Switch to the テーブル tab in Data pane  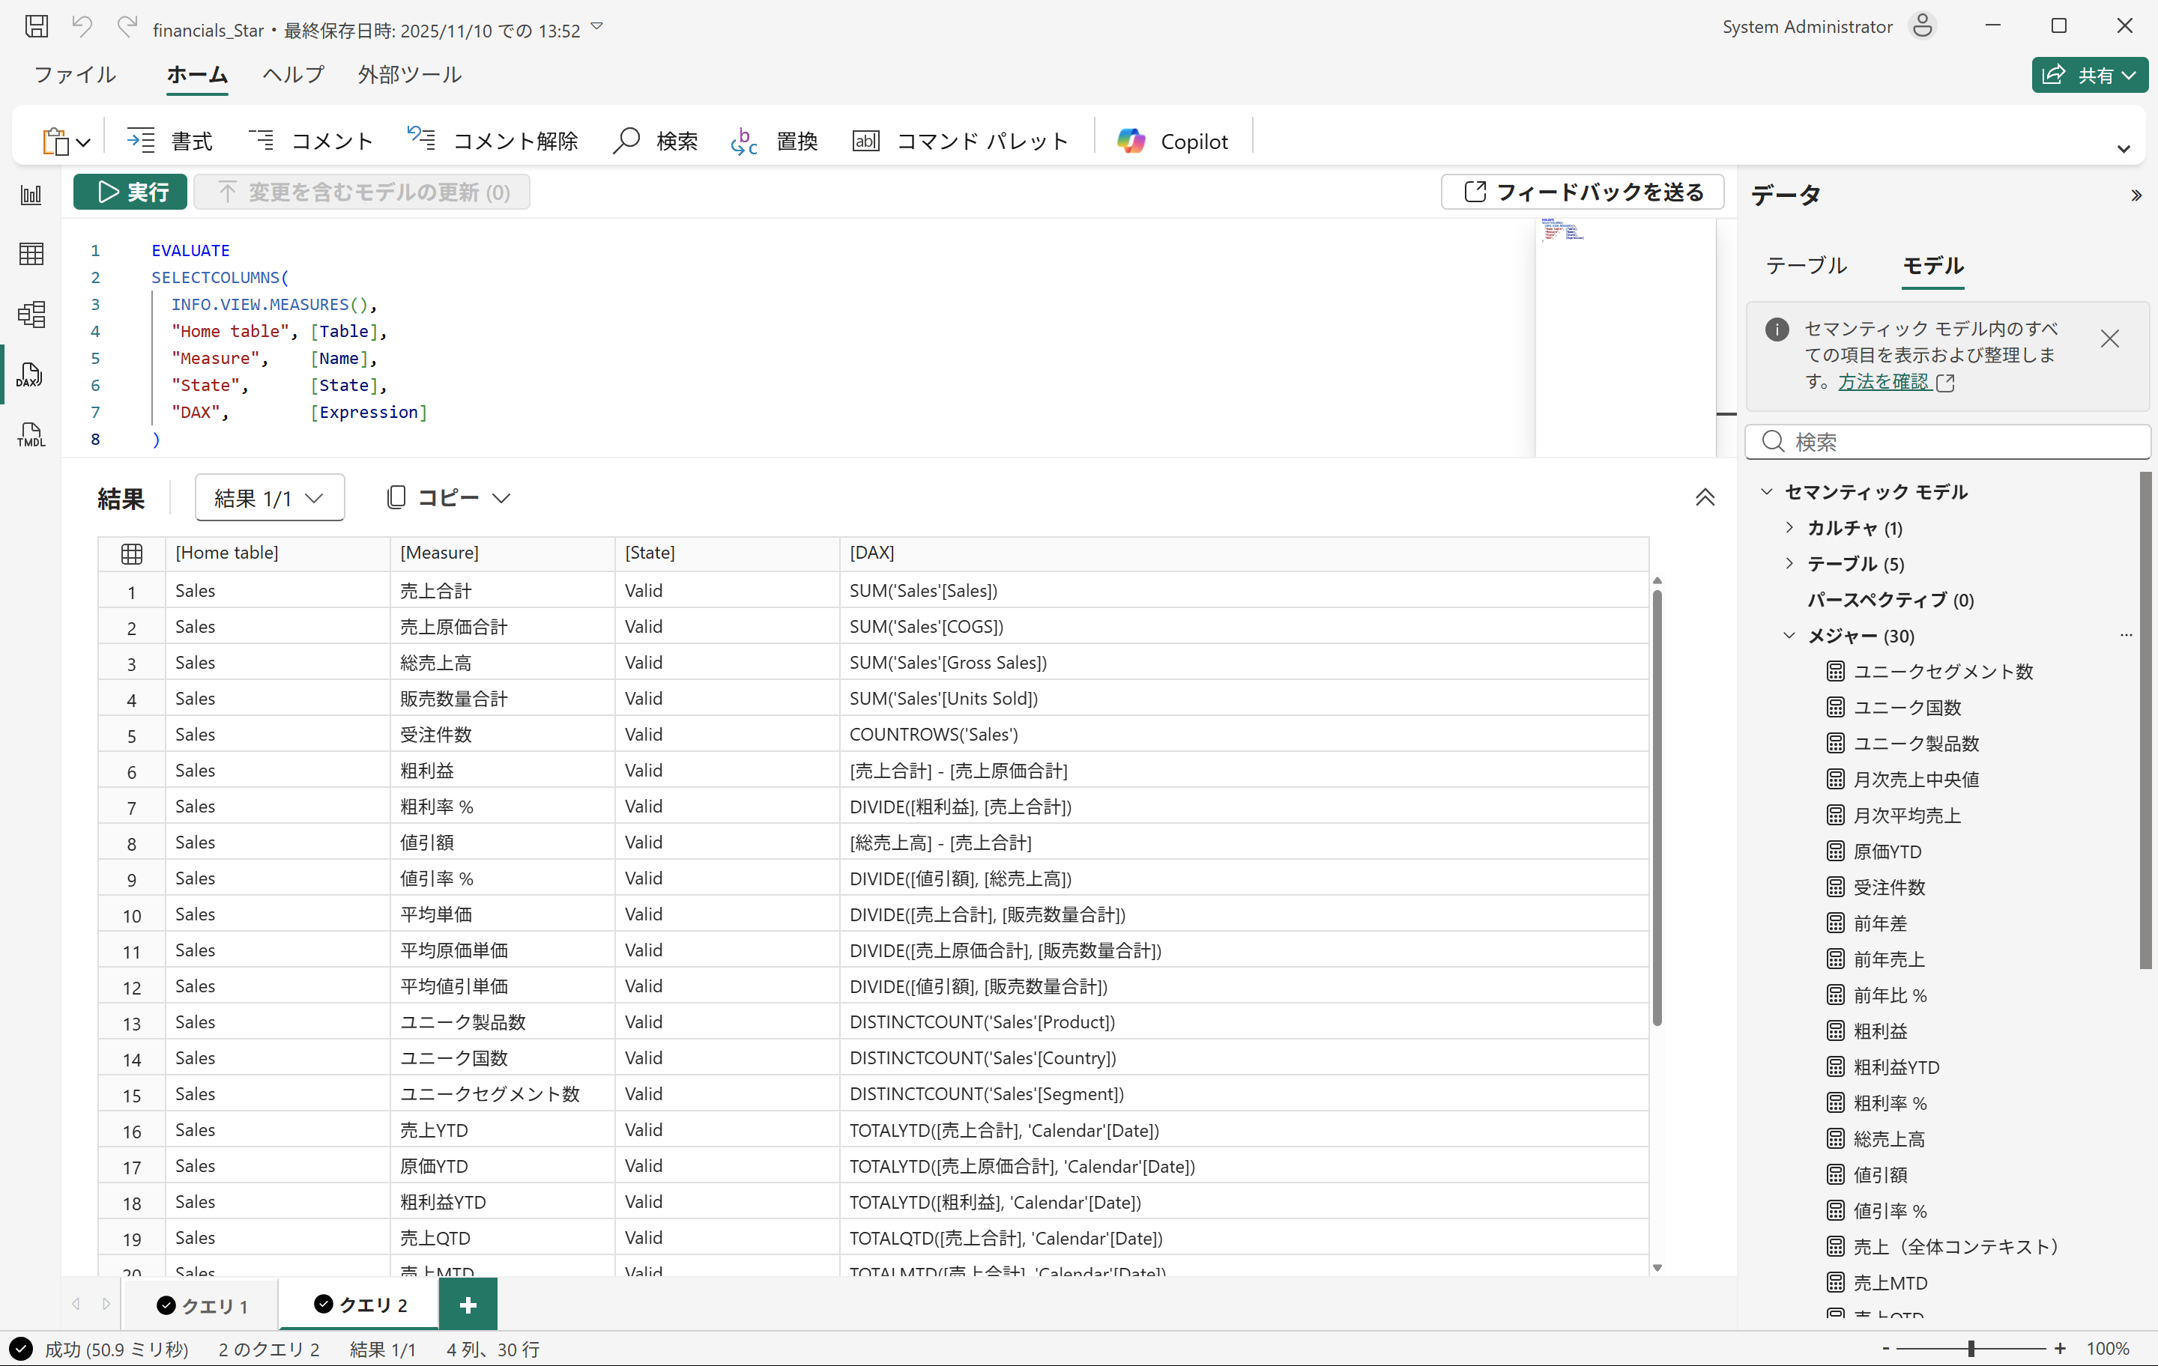tap(1806, 265)
